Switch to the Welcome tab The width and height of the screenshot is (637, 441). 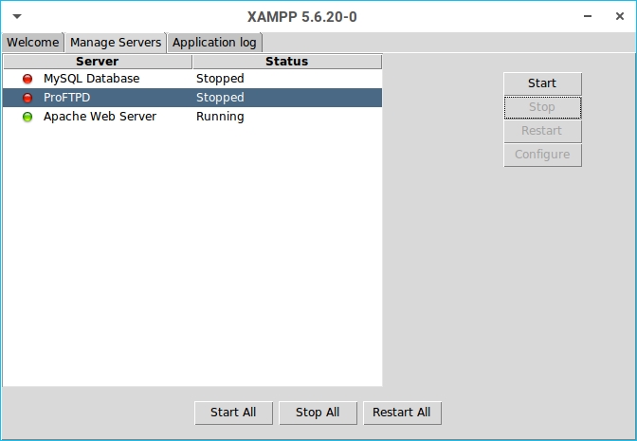33,43
